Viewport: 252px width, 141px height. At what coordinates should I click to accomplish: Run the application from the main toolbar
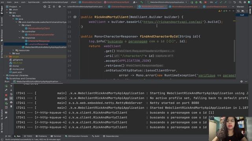[x=192, y=2]
